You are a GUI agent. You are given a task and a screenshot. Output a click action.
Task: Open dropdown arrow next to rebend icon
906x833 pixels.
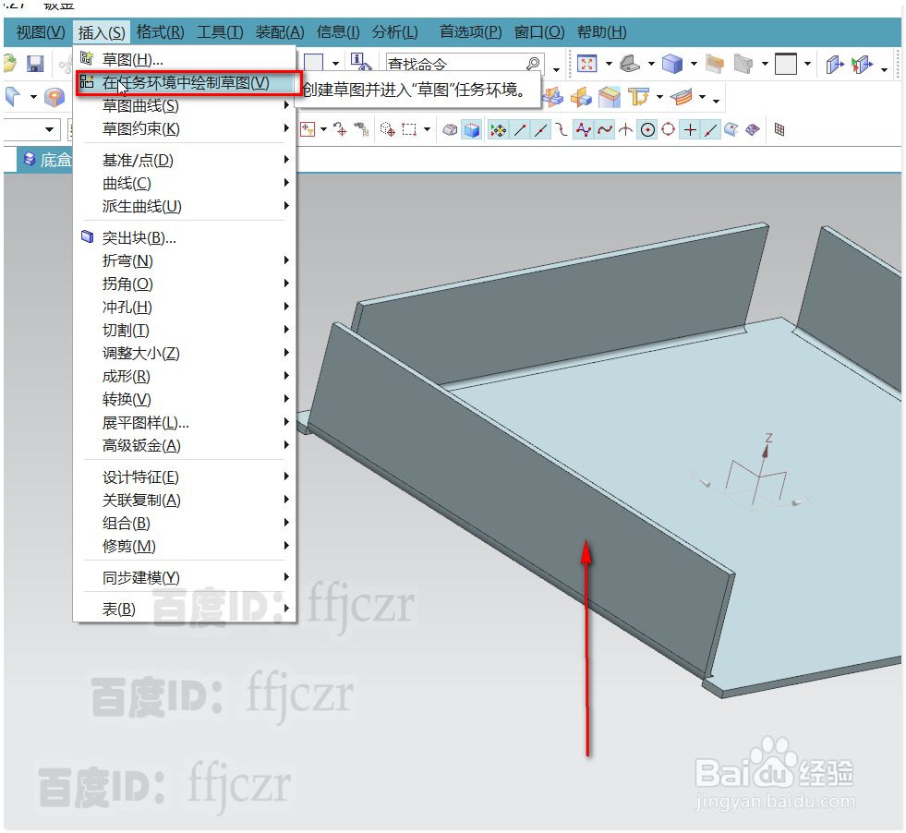[659, 97]
